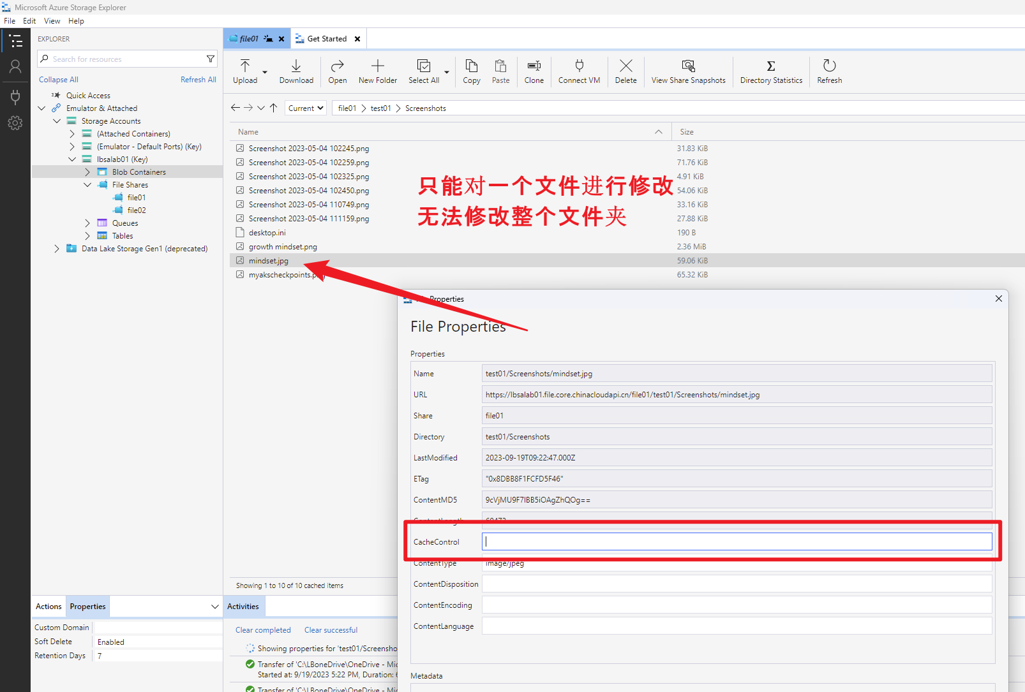The width and height of the screenshot is (1025, 692).
Task: Click the filter icon in search box
Action: click(211, 59)
